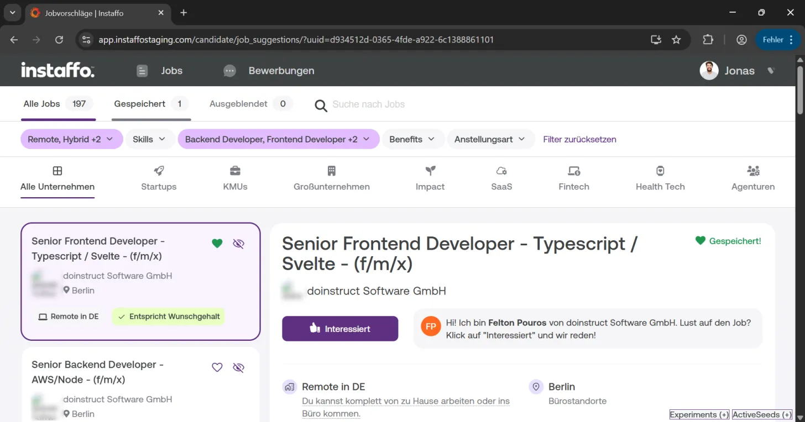Select the Agenturen people icon
Viewport: 805px width, 422px height.
pyautogui.click(x=753, y=171)
